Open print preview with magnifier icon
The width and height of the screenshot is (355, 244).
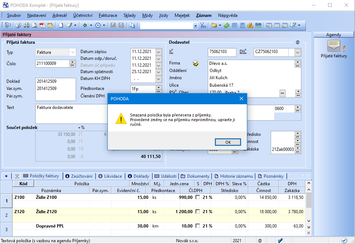tap(34, 25)
